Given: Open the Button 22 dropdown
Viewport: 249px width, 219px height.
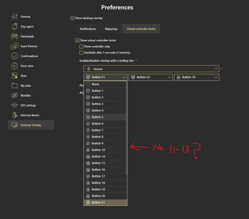Looking at the screenshot, I should point(151,77).
